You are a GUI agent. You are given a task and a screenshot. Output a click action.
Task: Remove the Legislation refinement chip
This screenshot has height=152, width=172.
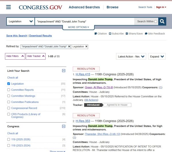86,46
